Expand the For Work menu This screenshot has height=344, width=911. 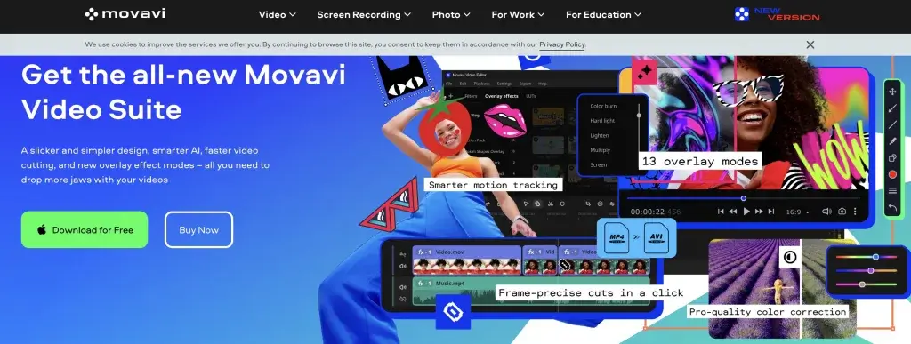pyautogui.click(x=518, y=14)
